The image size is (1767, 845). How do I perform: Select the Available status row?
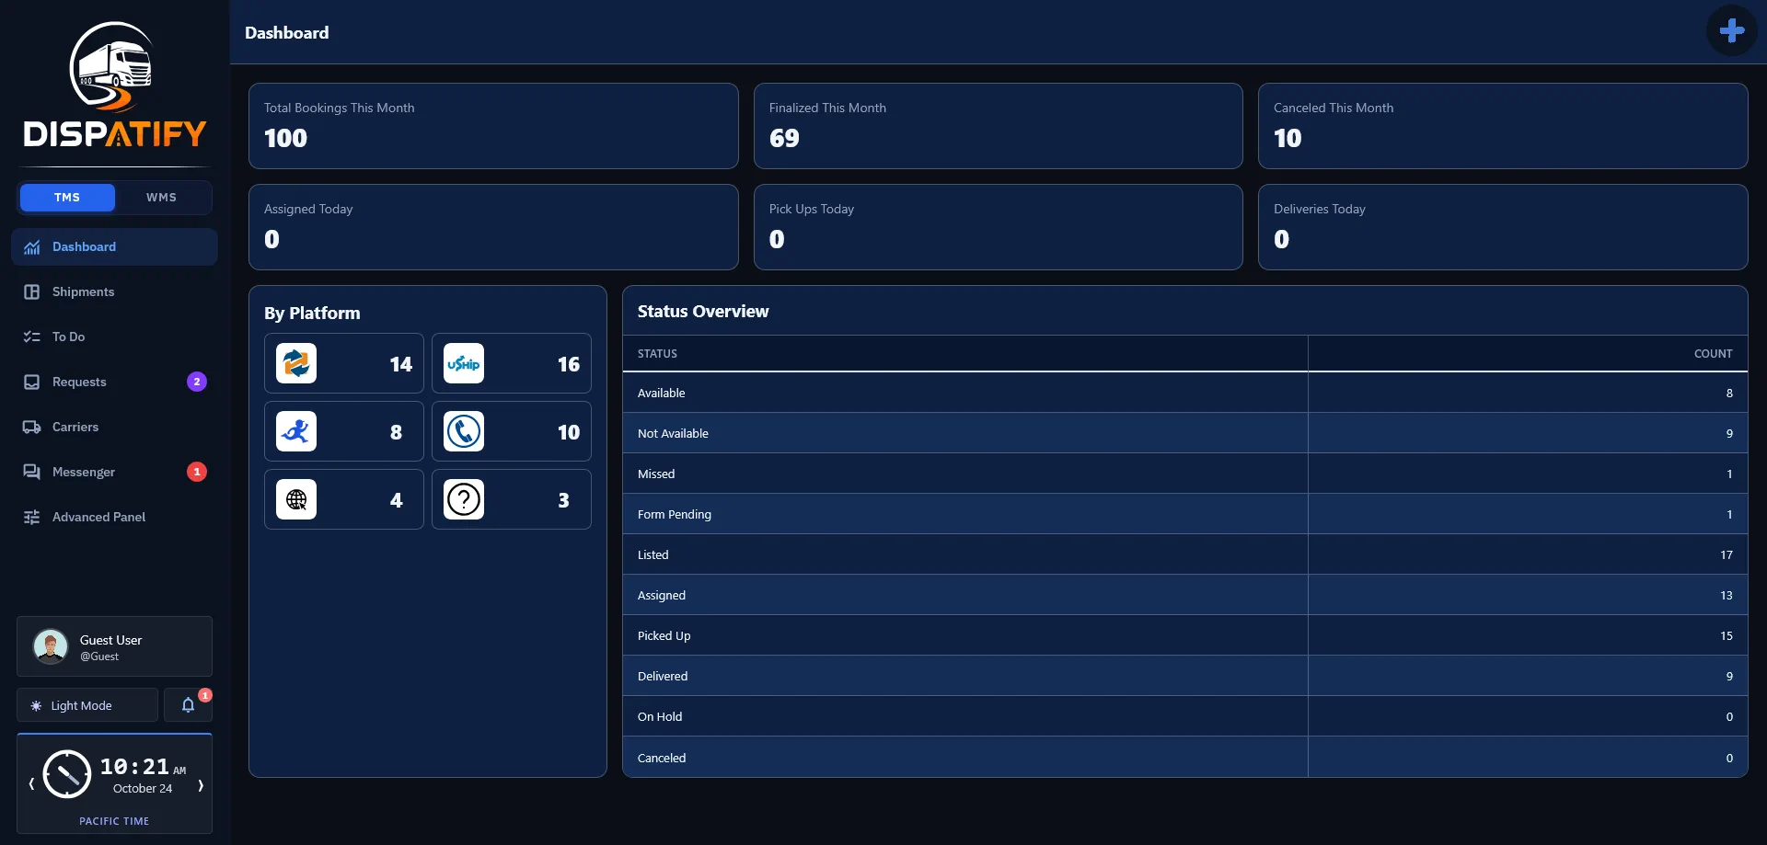[1185, 393]
